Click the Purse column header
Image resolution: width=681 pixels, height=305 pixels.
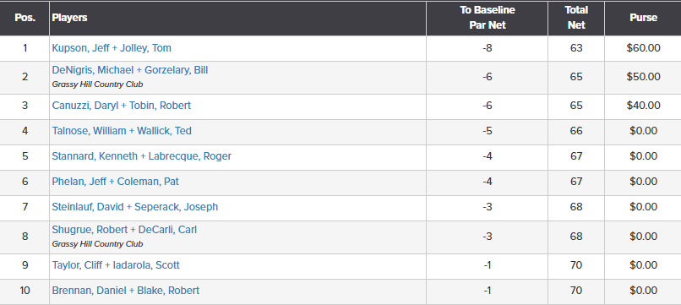click(x=643, y=18)
